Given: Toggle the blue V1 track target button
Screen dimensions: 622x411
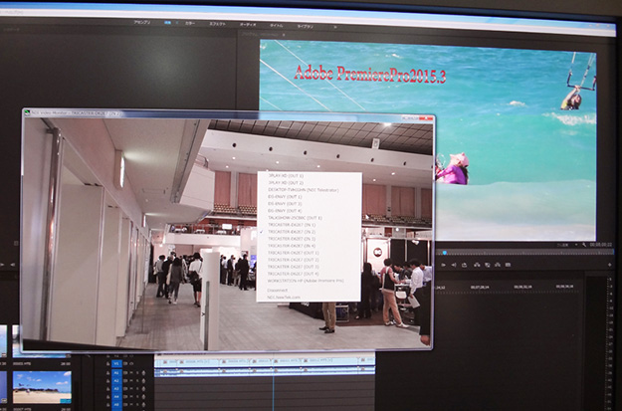Looking at the screenshot, I should 116,364.
